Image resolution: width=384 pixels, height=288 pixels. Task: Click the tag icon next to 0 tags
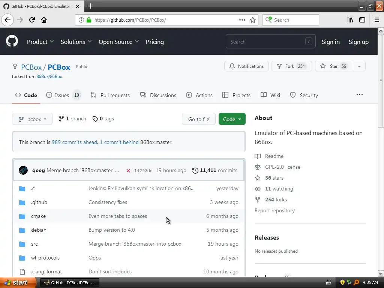(95, 119)
